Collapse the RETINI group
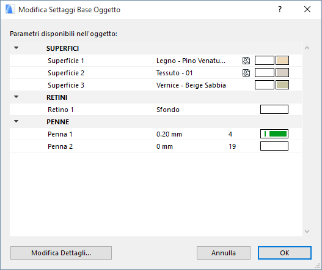Viewport: 322px width, 270px height. (x=16, y=97)
